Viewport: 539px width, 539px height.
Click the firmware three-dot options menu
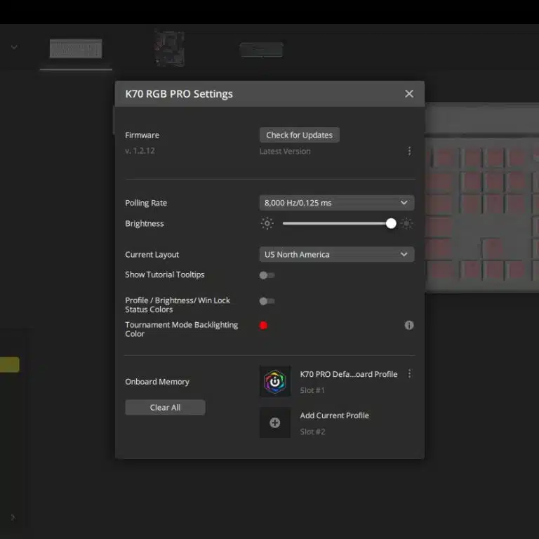[x=409, y=151]
